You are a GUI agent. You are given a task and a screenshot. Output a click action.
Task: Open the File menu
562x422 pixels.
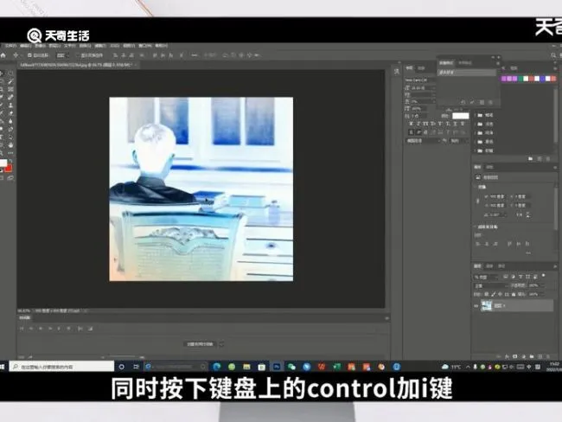(10, 46)
